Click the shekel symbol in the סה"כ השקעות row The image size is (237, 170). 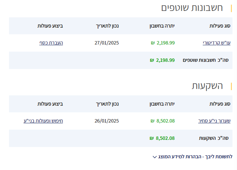(x=151, y=138)
